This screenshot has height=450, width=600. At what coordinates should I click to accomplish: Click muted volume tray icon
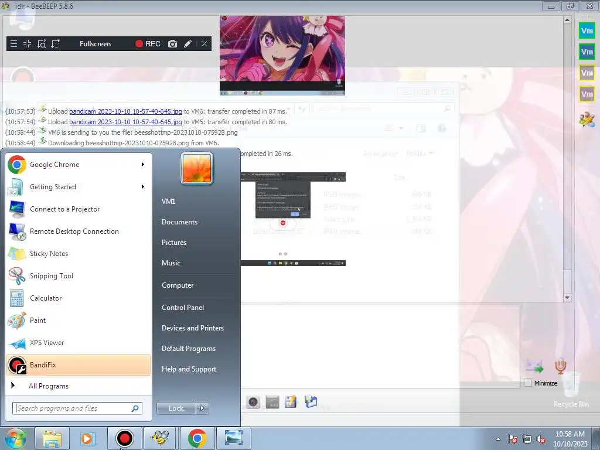coord(541,439)
